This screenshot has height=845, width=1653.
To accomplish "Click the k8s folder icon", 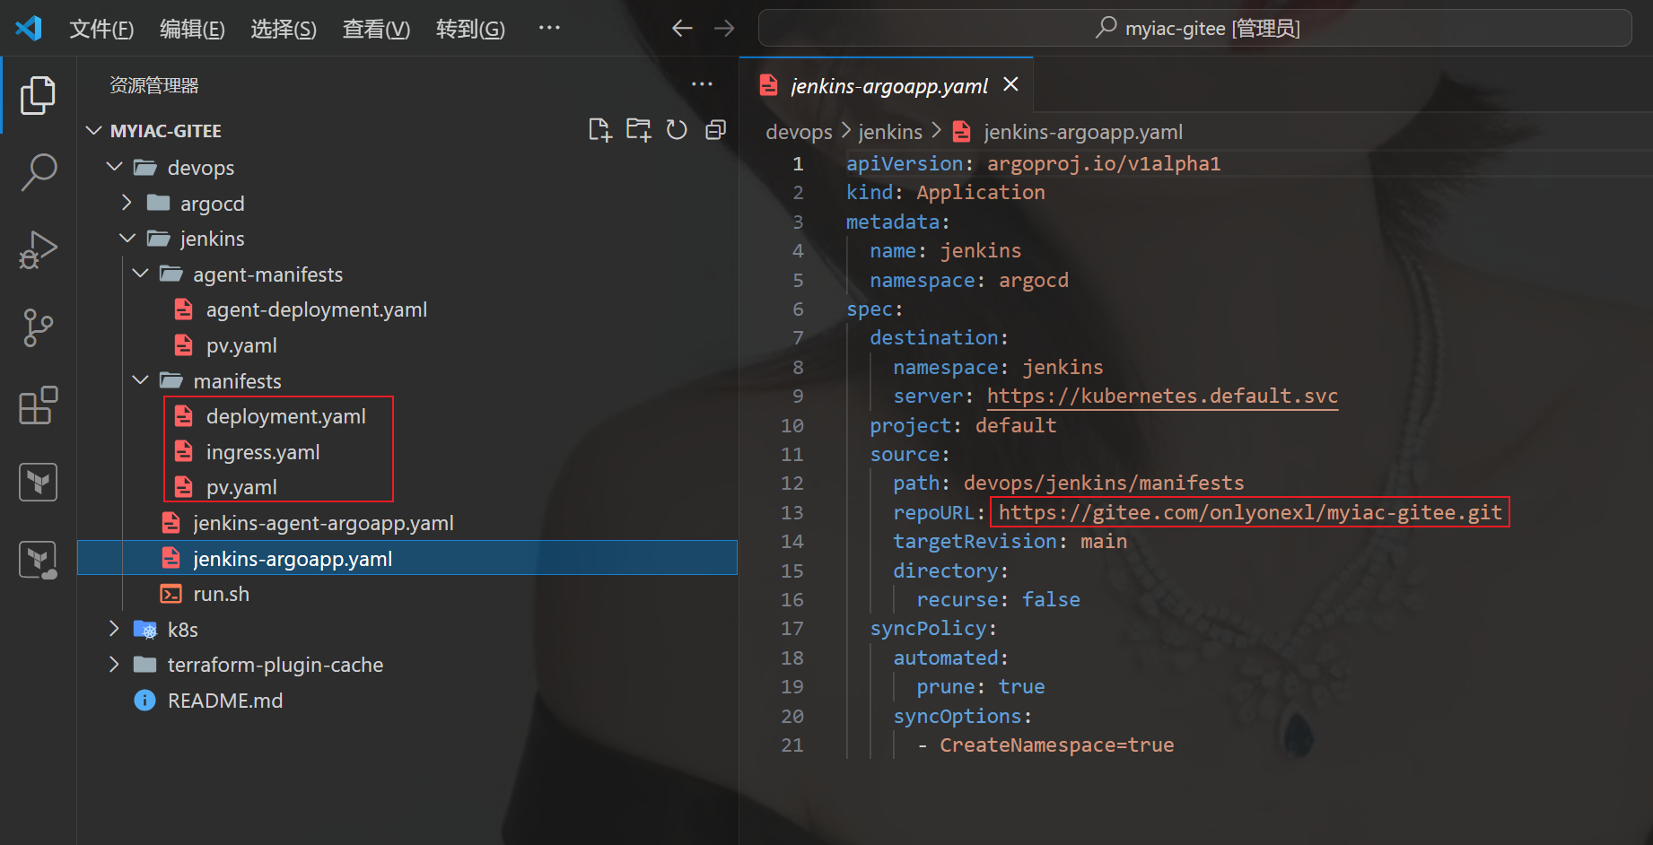I will click(144, 630).
